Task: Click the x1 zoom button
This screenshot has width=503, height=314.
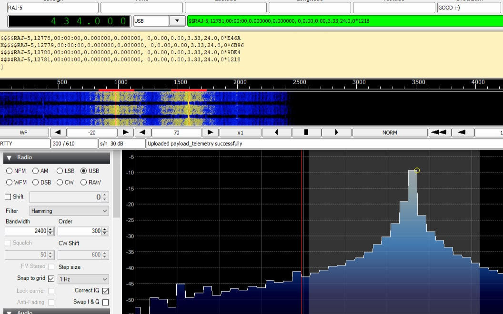Action: [x=240, y=132]
